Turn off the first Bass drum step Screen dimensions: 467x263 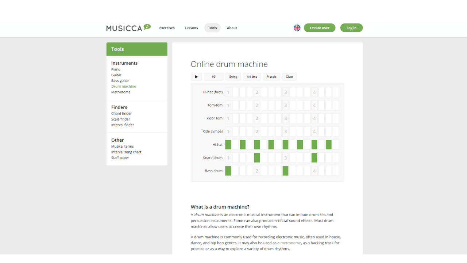pyautogui.click(x=228, y=171)
